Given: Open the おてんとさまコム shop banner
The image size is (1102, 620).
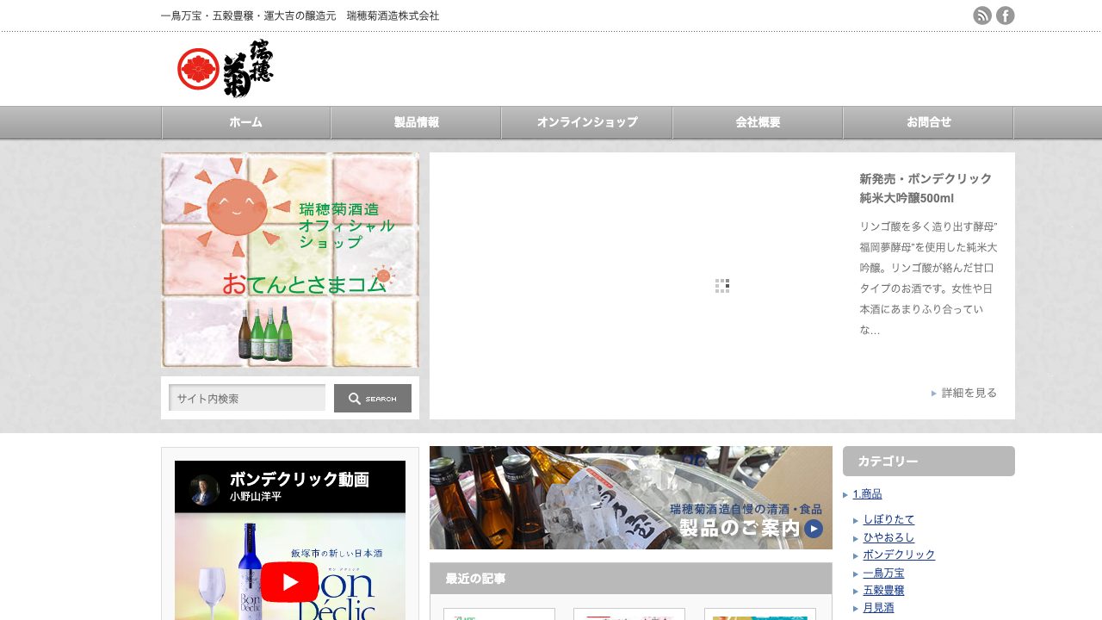Looking at the screenshot, I should tap(290, 260).
